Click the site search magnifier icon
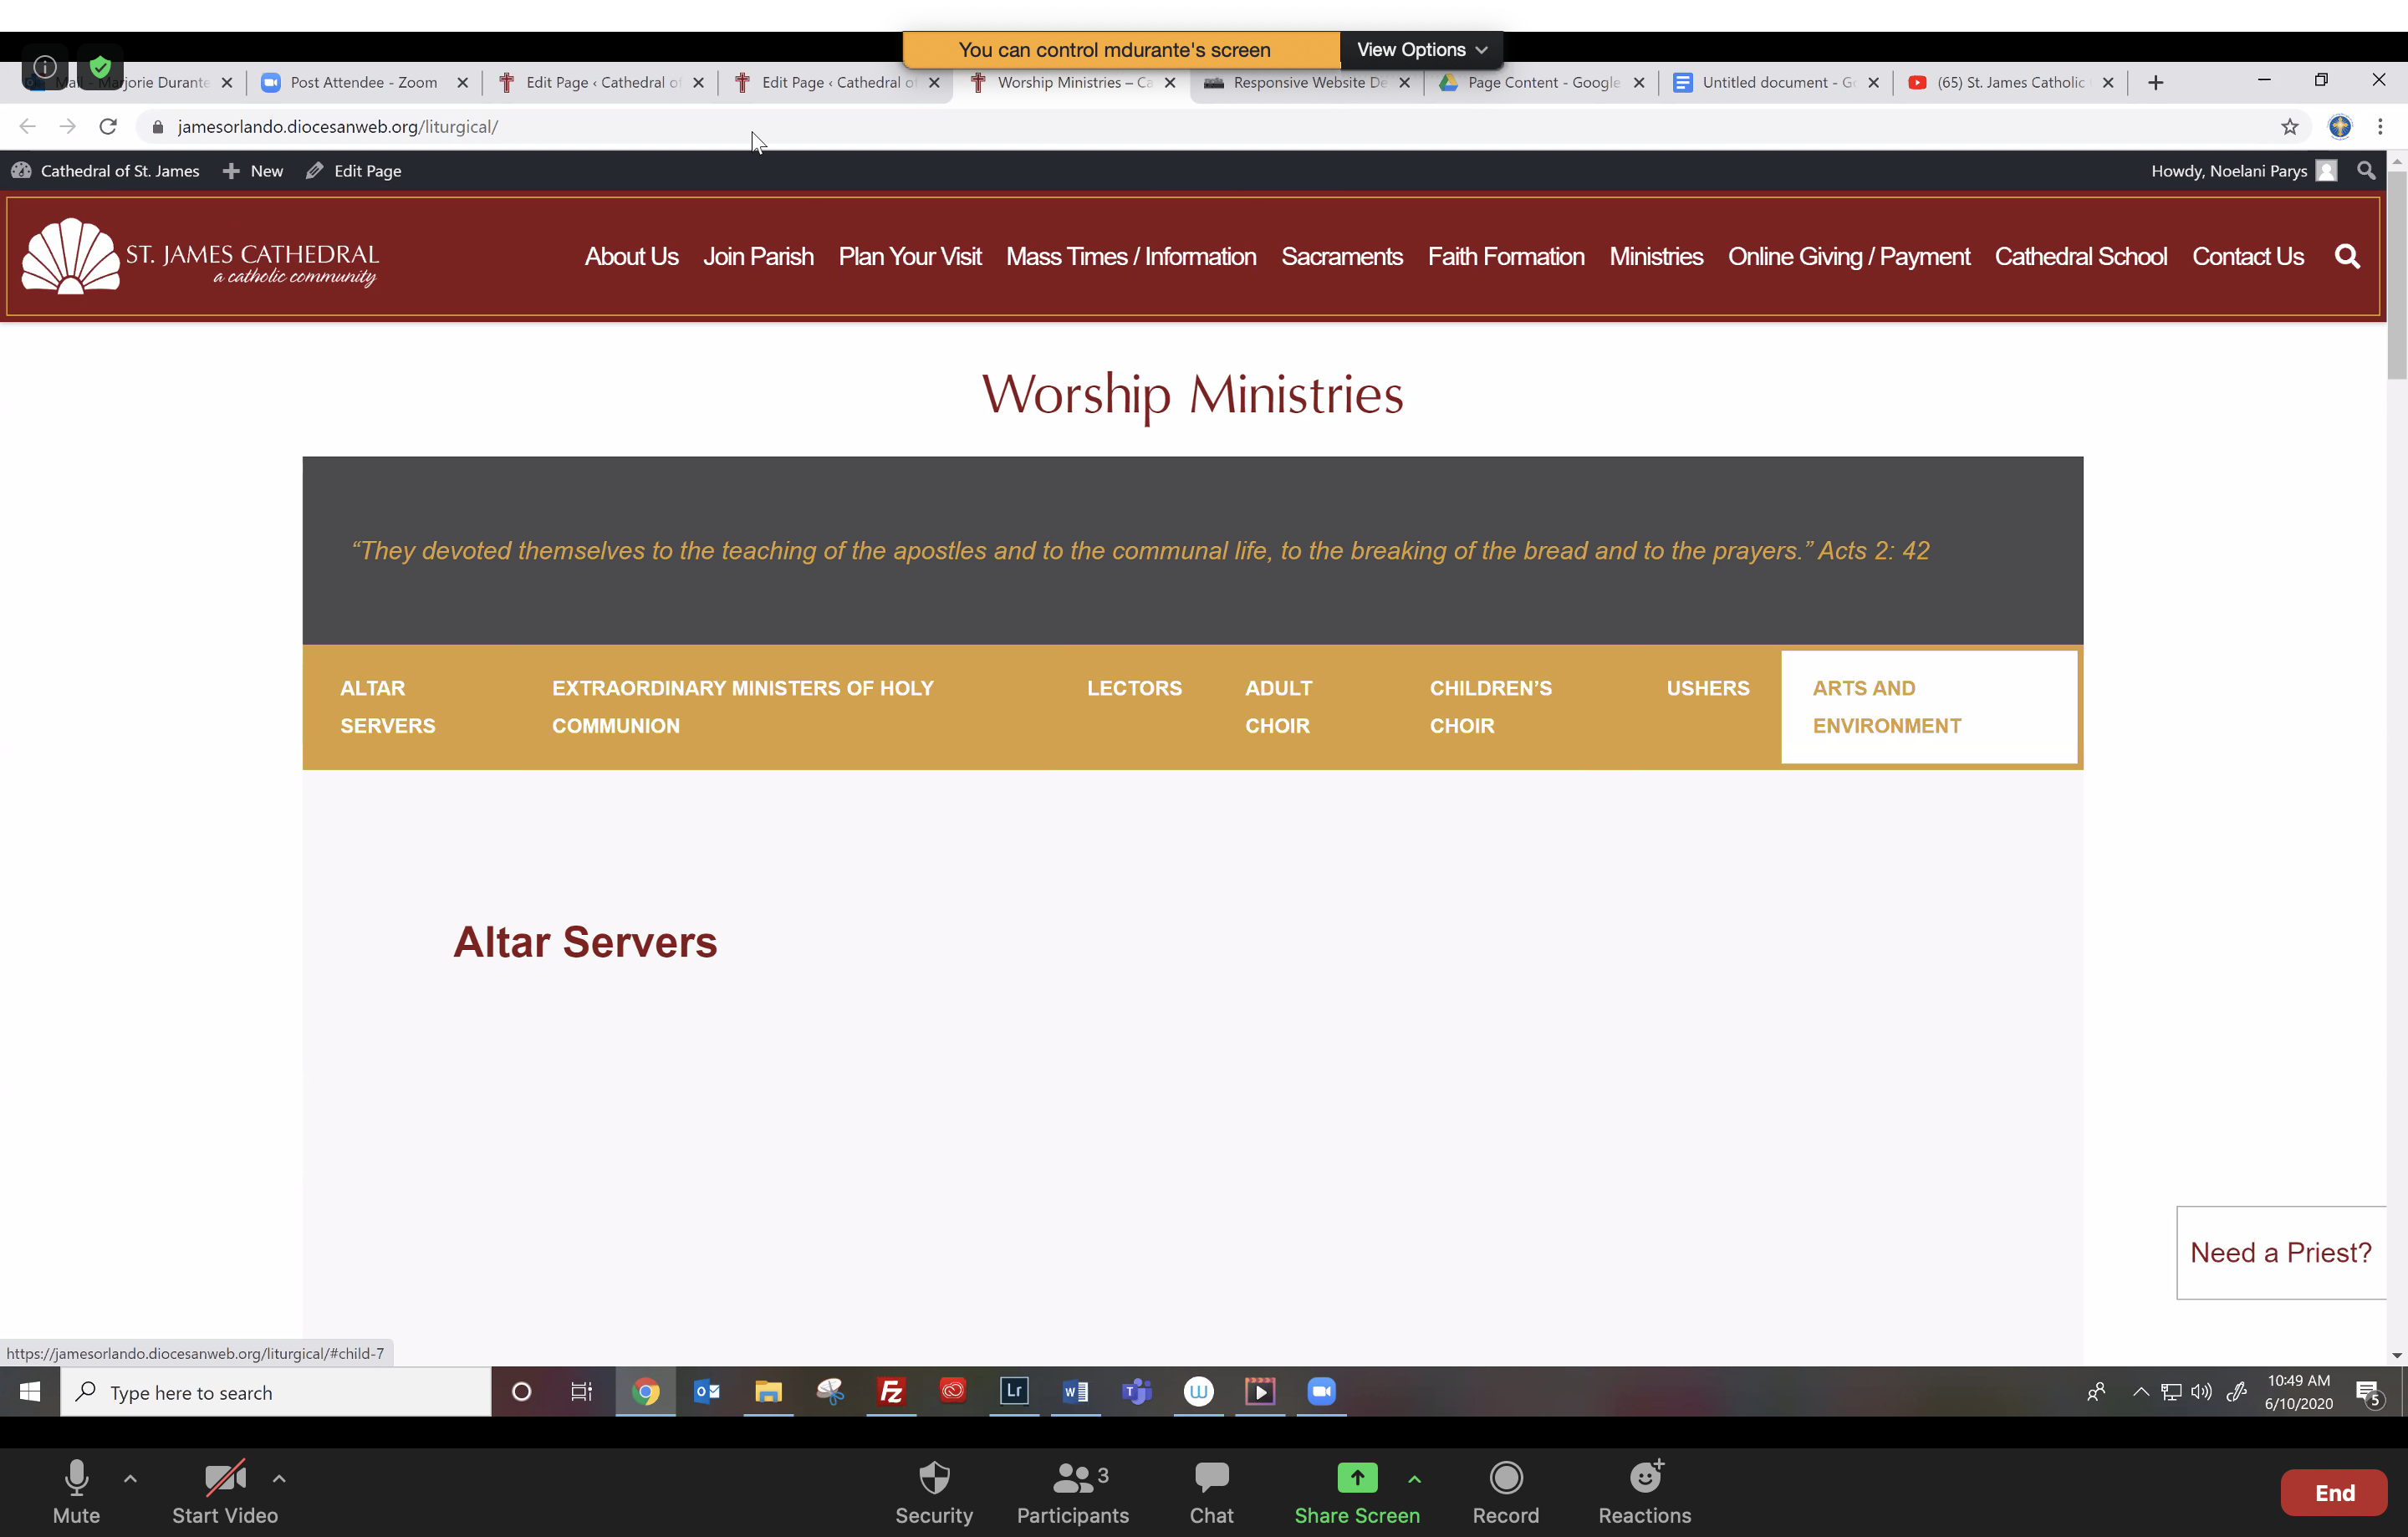This screenshot has width=2408, height=1537. (2346, 257)
